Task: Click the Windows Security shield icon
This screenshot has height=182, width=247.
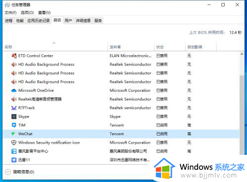Action: click(14, 143)
